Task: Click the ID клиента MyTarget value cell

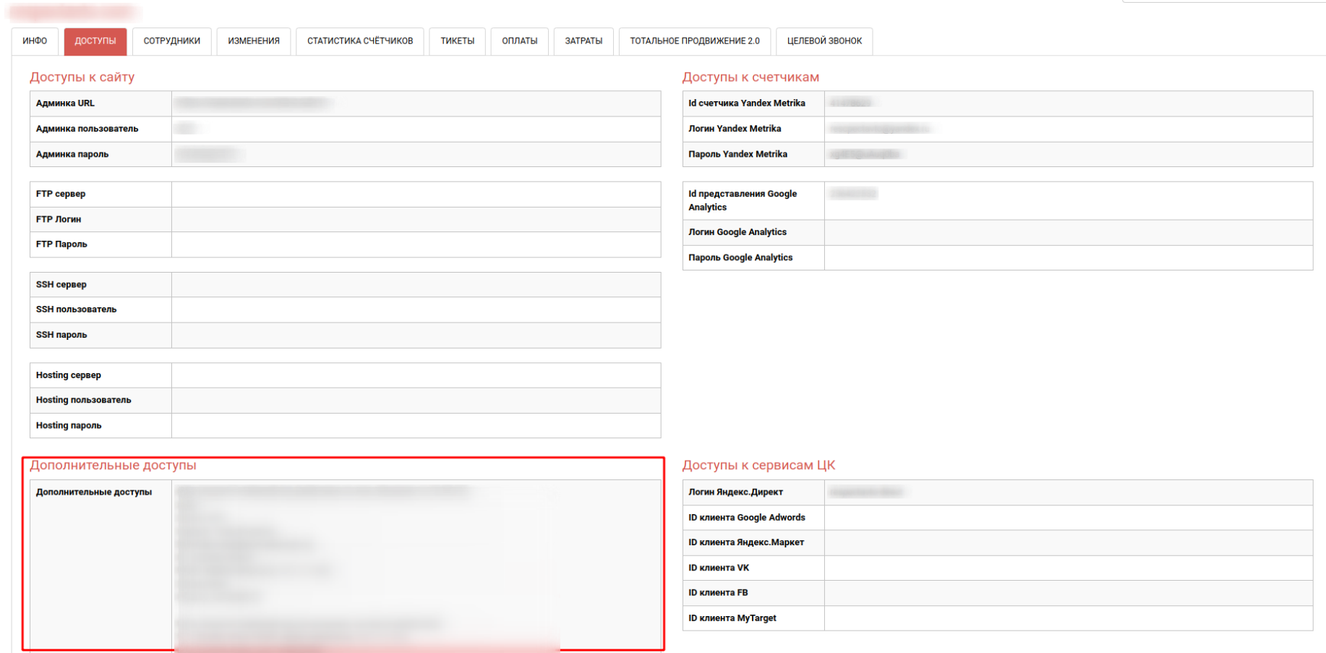Action: [x=1068, y=618]
